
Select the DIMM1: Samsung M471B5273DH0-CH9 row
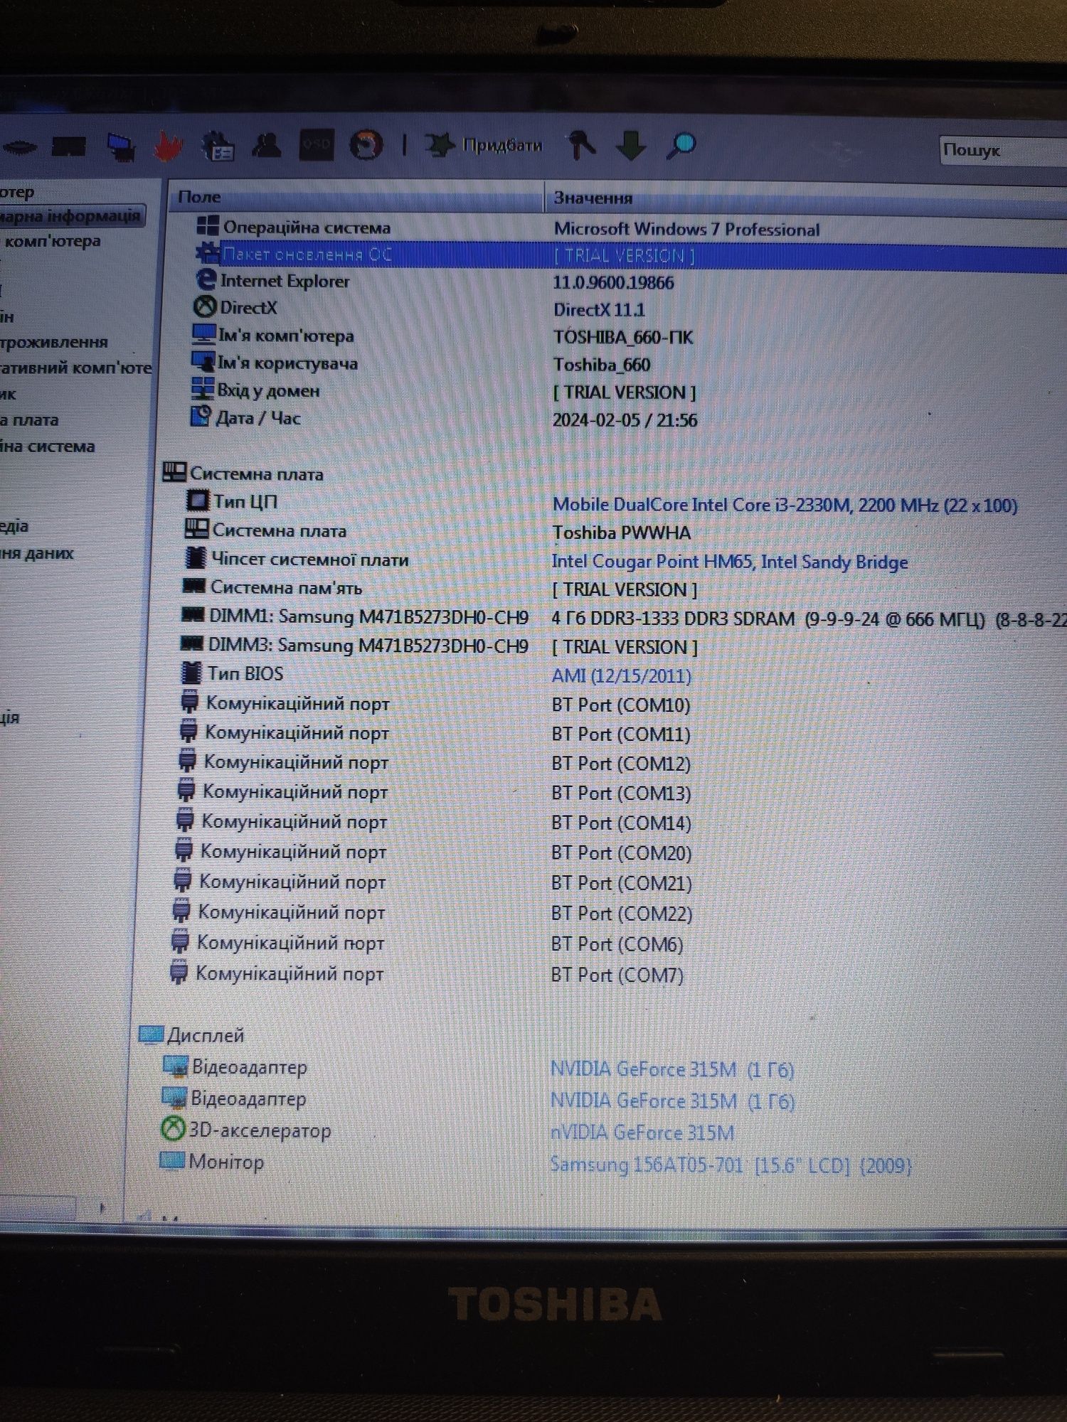coord(623,617)
